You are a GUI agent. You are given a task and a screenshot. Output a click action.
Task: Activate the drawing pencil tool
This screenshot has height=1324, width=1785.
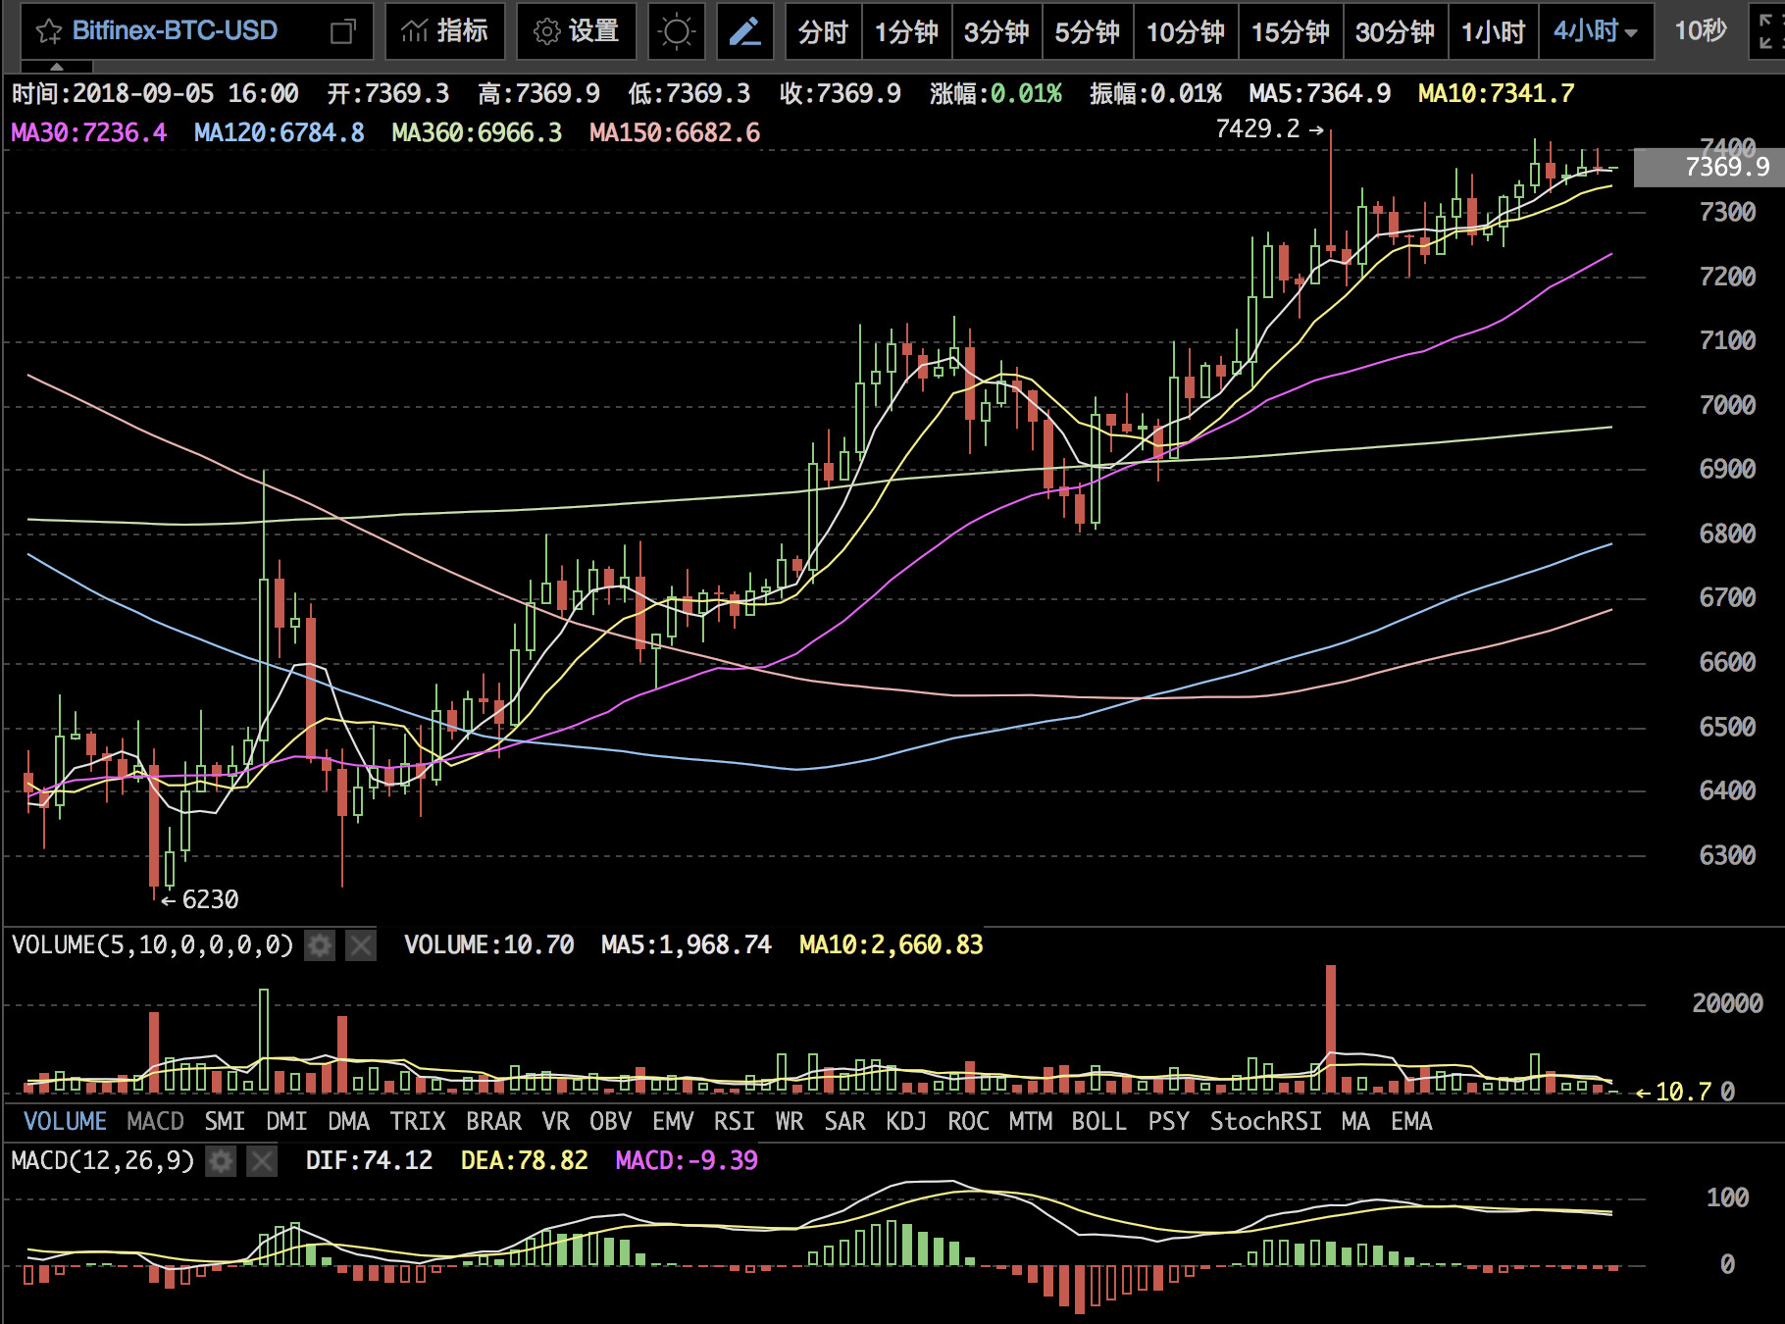click(745, 31)
